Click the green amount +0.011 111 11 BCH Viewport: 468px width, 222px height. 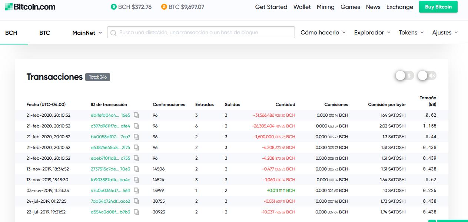pyautogui.click(x=281, y=190)
